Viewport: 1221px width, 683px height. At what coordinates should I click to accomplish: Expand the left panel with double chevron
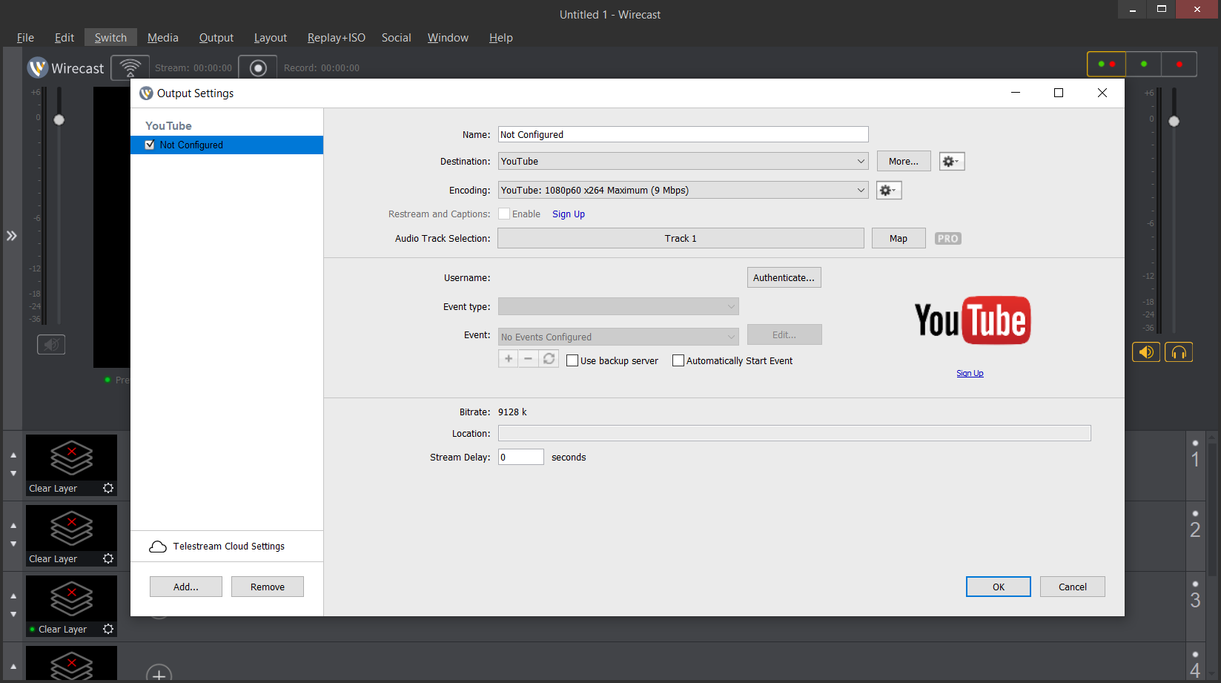[x=12, y=236]
